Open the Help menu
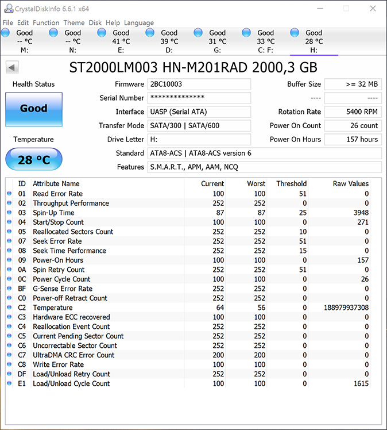Image resolution: width=387 pixels, height=430 pixels. point(113,23)
